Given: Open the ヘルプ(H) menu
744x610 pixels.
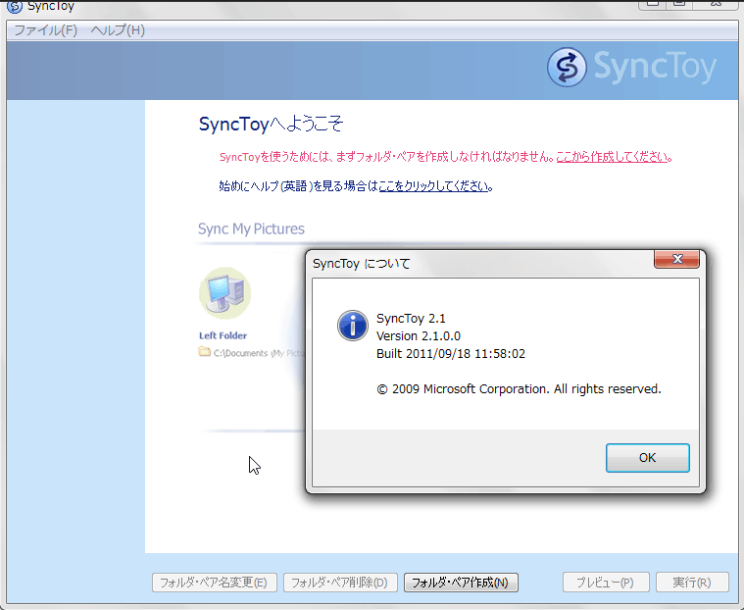Looking at the screenshot, I should click(118, 30).
